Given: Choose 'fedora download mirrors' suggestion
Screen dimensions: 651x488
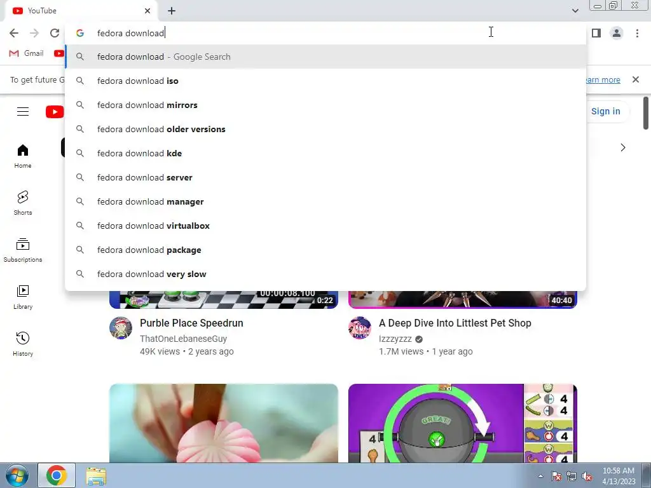Looking at the screenshot, I should coord(325,105).
